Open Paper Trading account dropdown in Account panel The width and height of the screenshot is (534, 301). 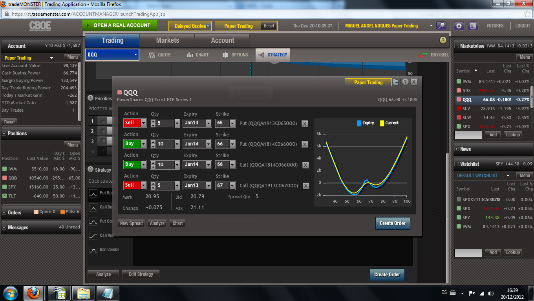coord(51,58)
